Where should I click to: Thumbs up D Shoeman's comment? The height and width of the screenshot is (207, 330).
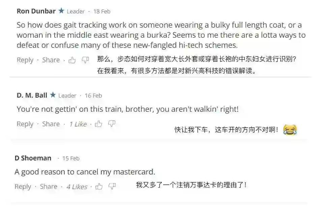pos(99,186)
